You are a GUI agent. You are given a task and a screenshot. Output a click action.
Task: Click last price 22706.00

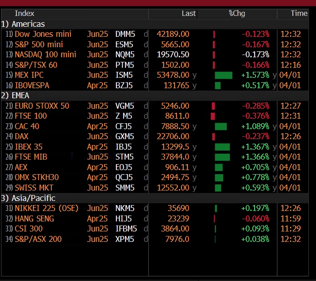173,137
